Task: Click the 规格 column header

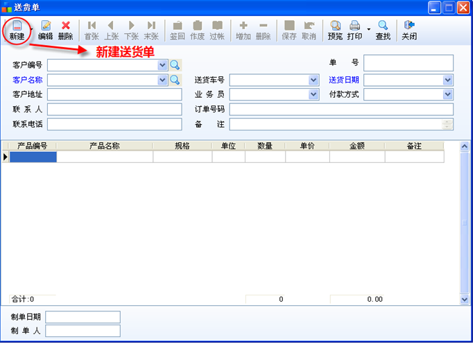Action: (x=182, y=146)
